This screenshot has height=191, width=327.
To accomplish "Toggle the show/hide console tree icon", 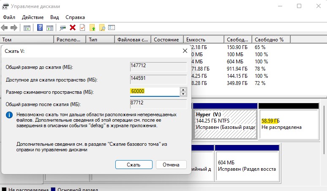I will pyautogui.click(x=27, y=27).
